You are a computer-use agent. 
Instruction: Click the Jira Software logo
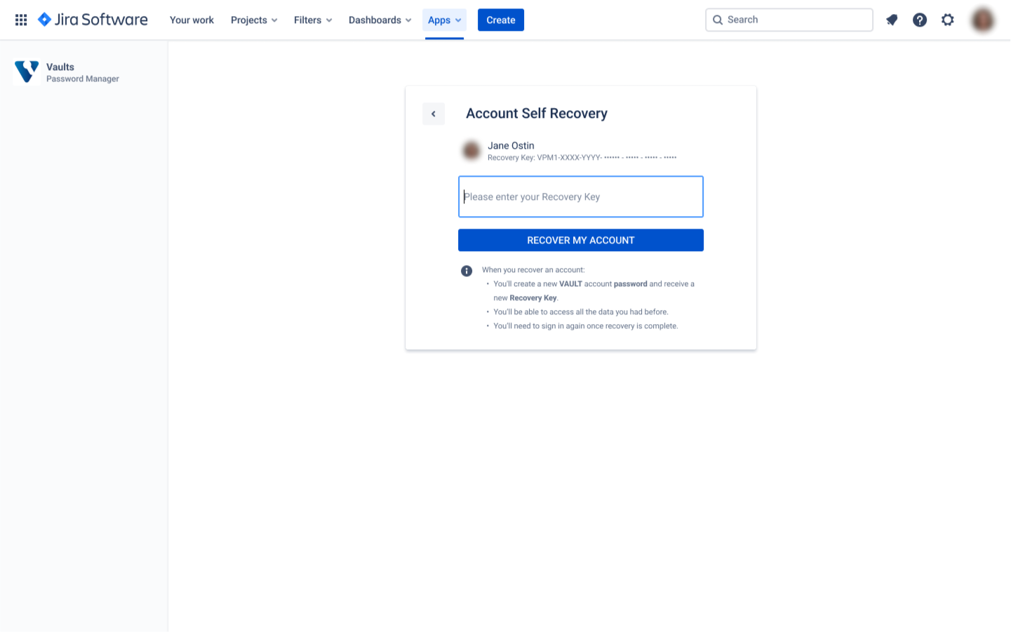(x=93, y=20)
